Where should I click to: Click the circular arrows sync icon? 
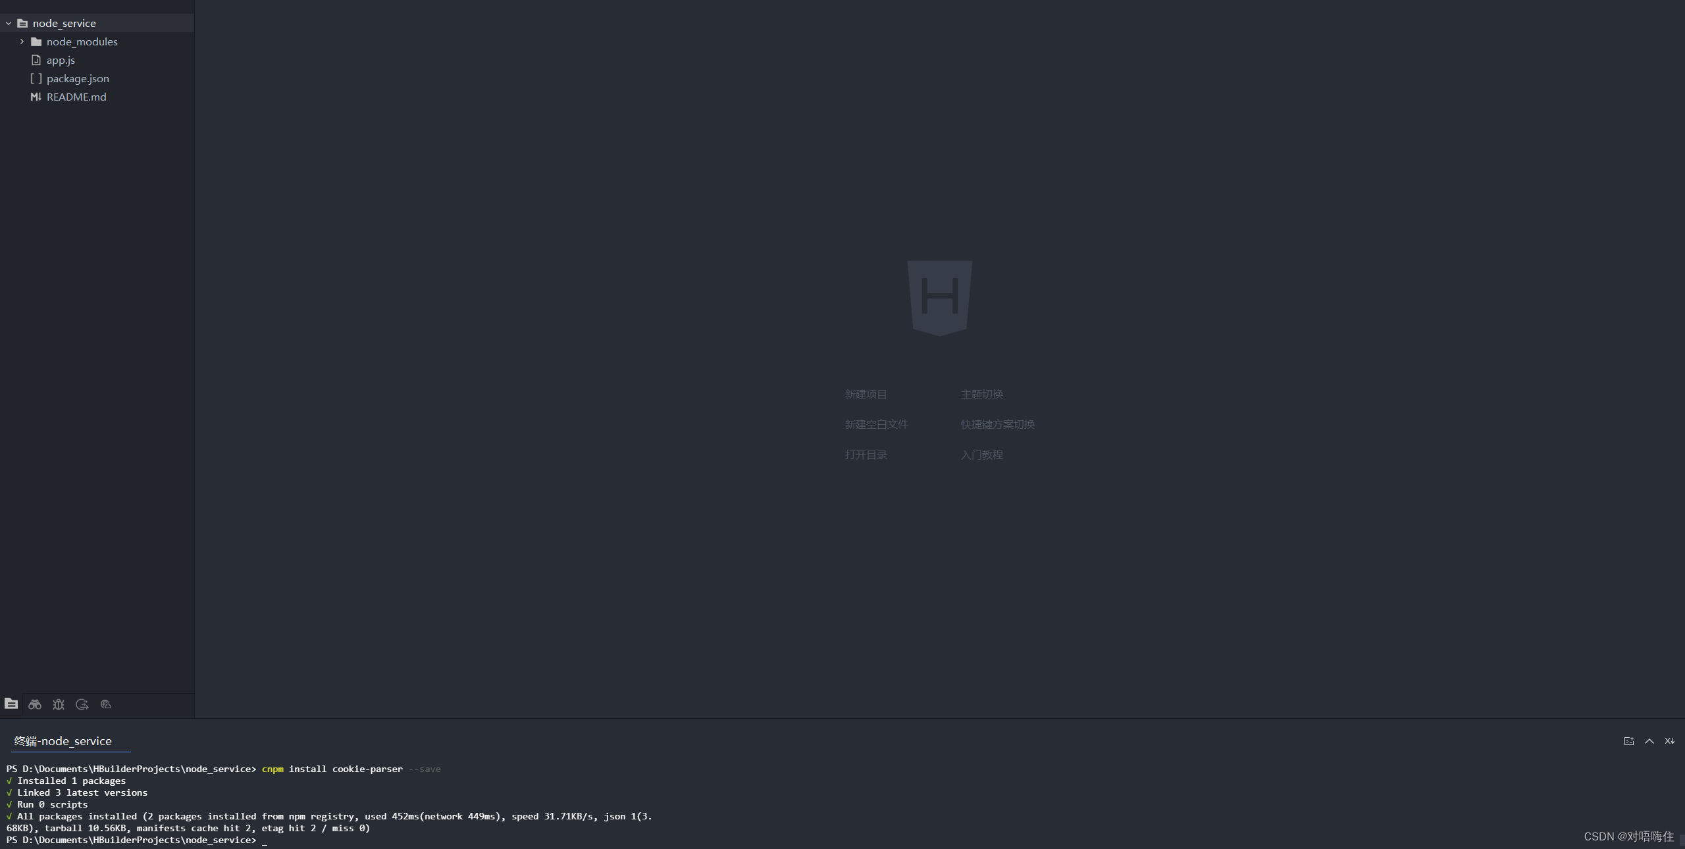click(82, 704)
